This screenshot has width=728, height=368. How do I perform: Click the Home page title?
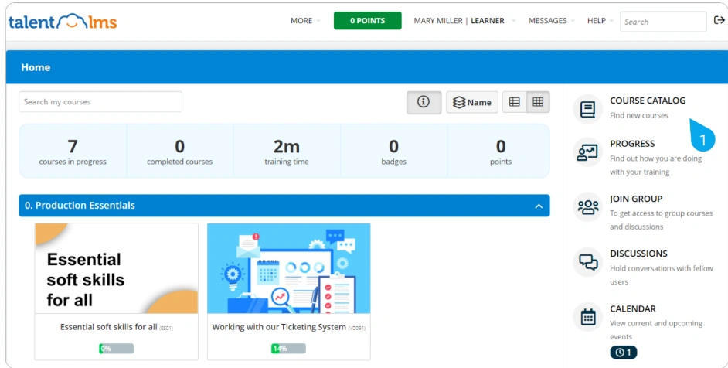pos(36,67)
